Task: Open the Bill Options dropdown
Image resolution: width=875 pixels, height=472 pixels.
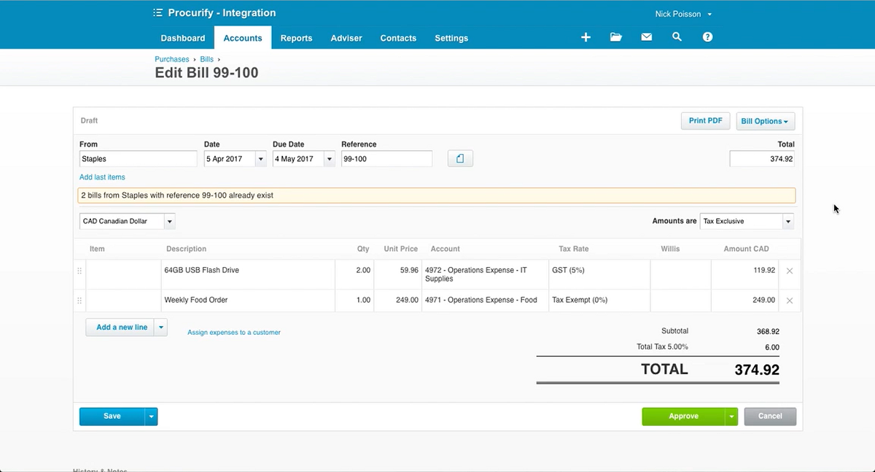Action: coord(765,120)
